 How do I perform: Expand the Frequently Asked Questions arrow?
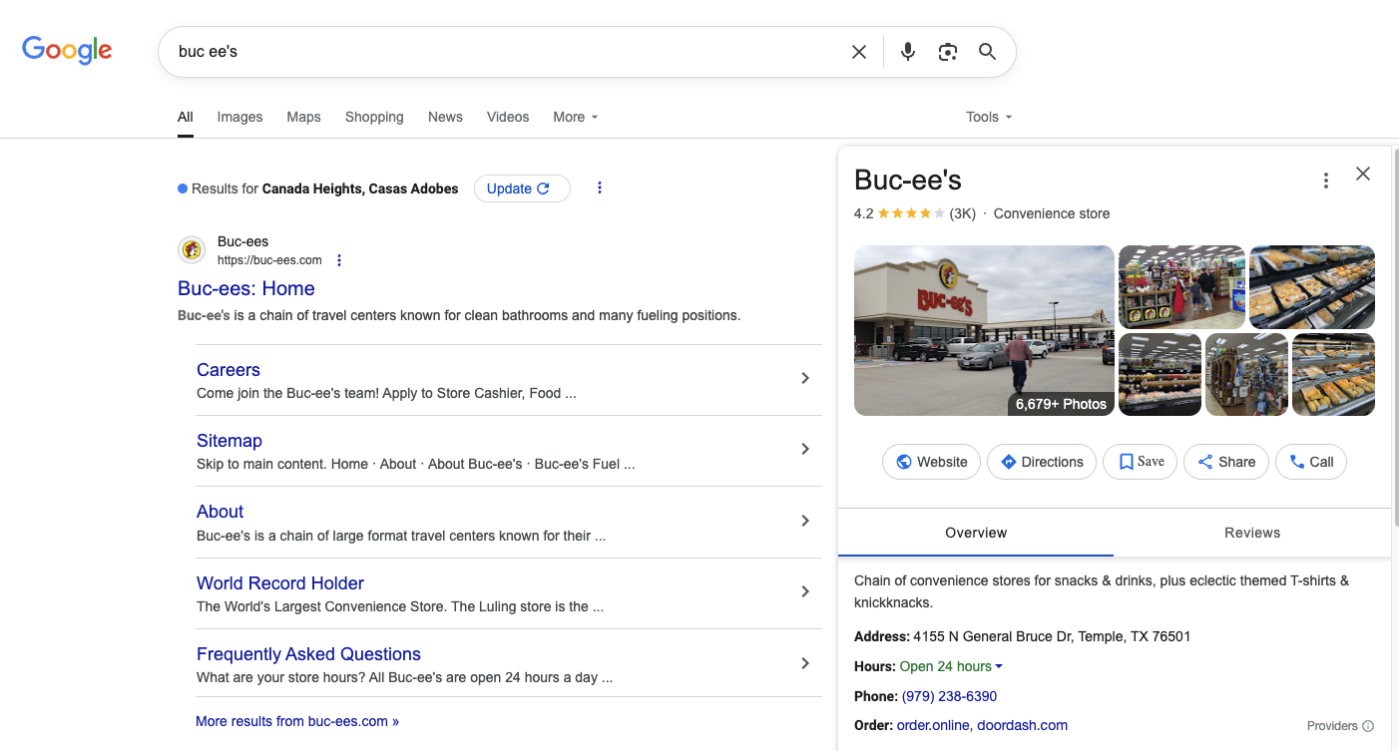[x=805, y=663]
